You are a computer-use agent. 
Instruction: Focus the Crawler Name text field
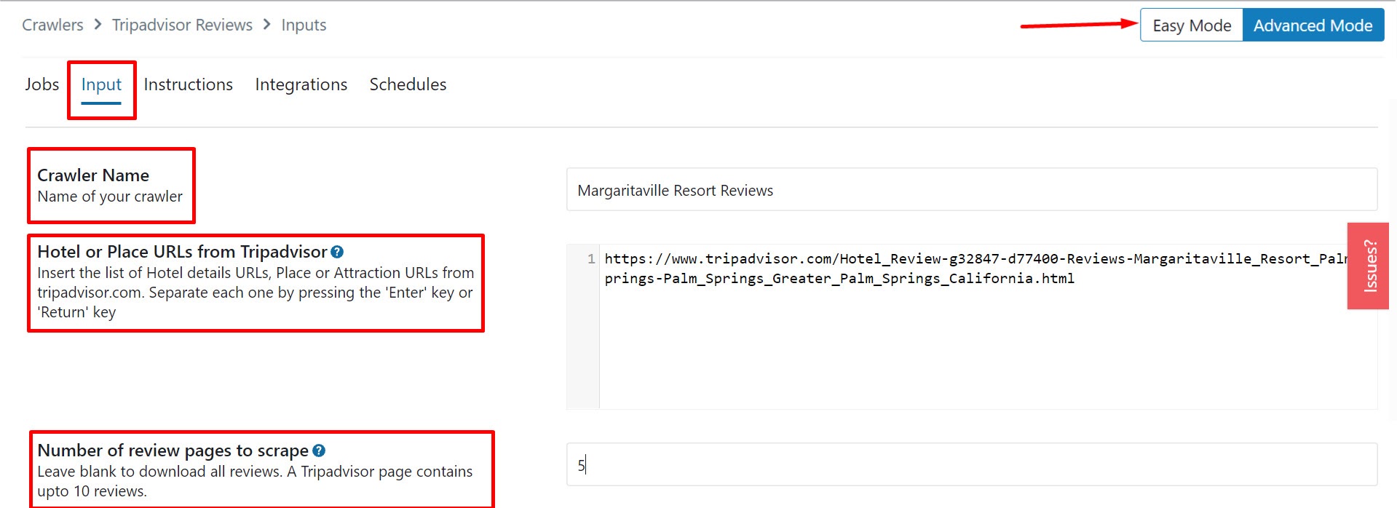971,190
